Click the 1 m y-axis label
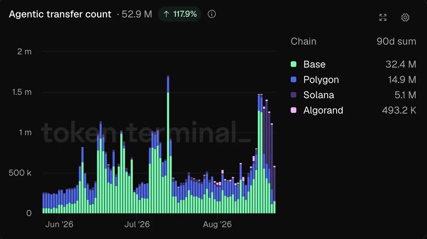Viewport: 427px width, 239px height. coord(25,132)
